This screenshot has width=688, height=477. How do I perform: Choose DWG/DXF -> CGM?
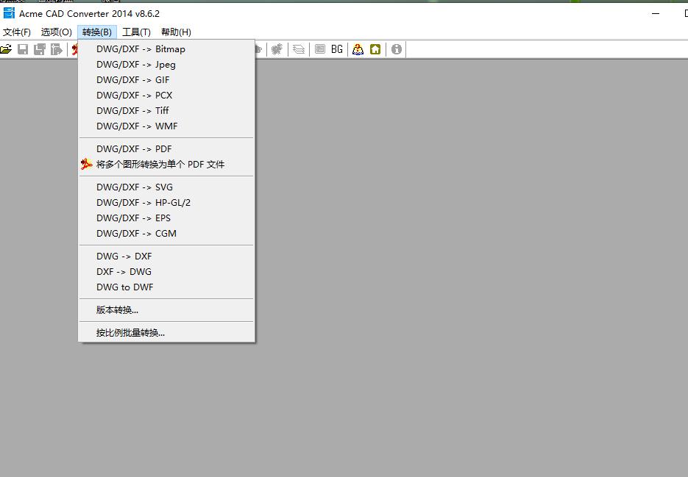[x=166, y=233]
